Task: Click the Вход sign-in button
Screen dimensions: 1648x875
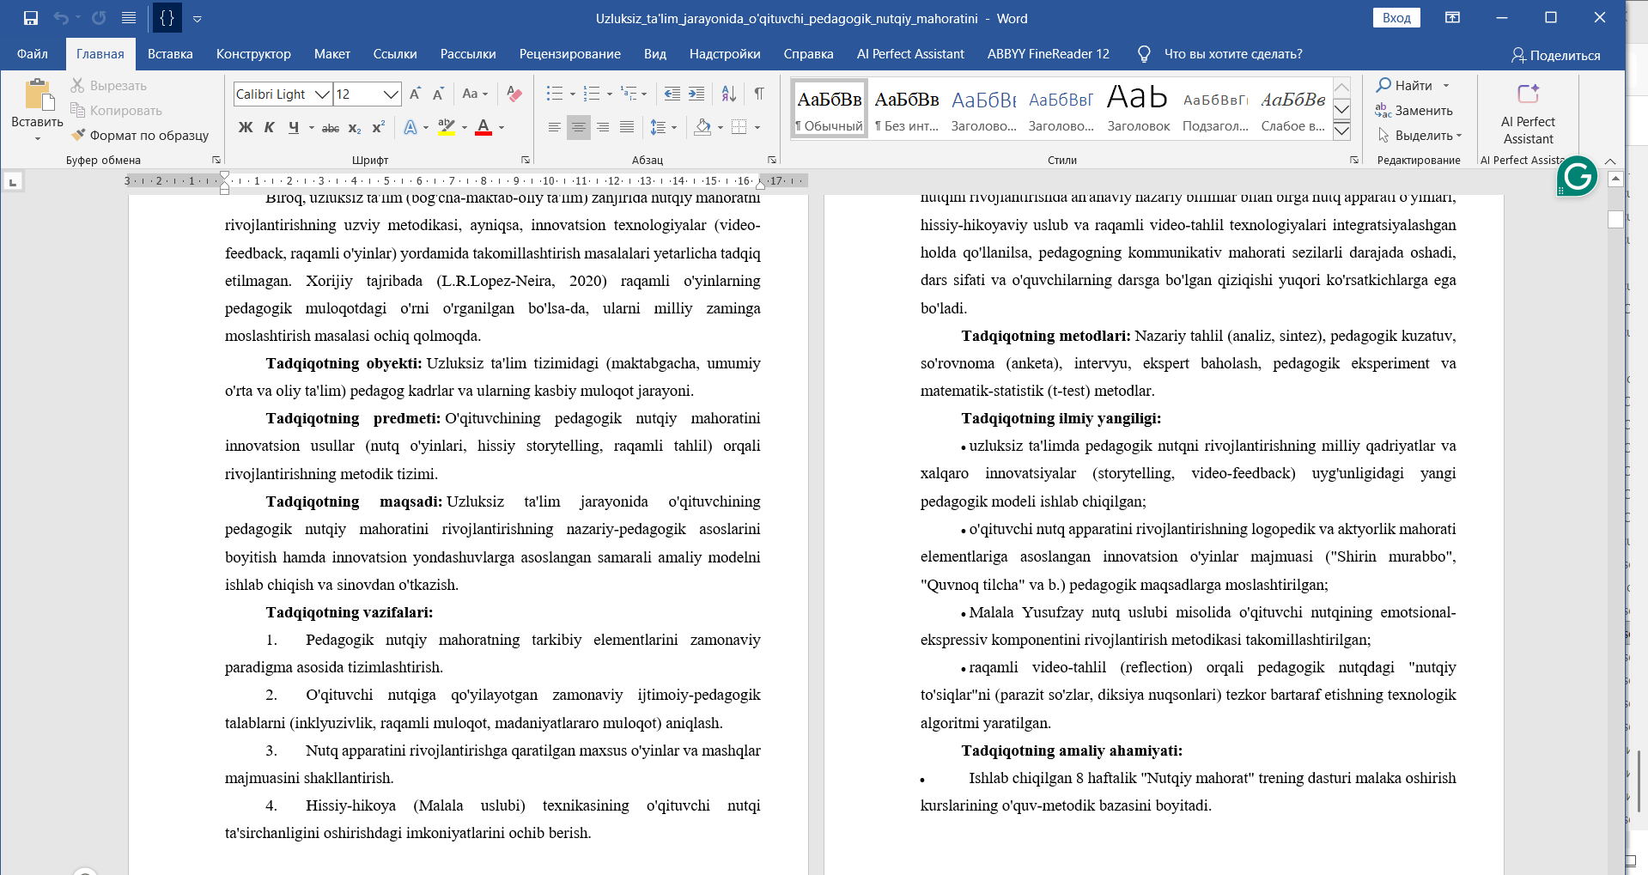Action: point(1396,18)
